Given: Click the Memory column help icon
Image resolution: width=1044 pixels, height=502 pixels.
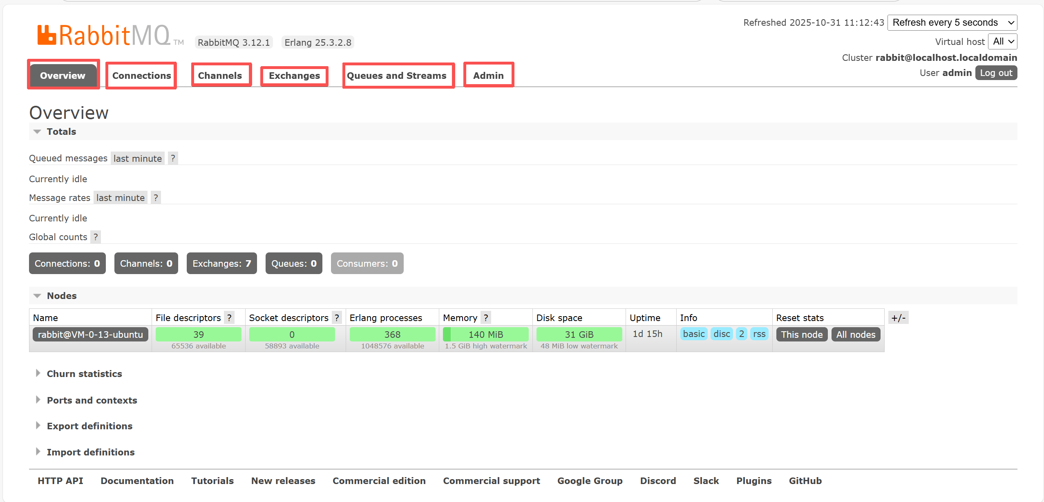Looking at the screenshot, I should (486, 318).
